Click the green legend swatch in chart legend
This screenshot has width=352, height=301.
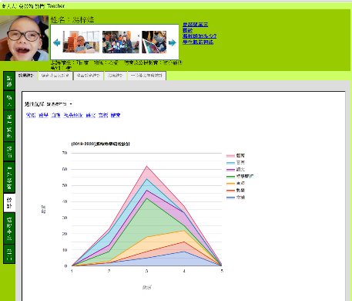230,177
